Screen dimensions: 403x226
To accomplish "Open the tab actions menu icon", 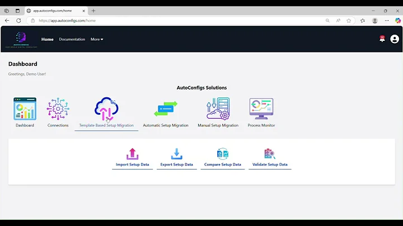I will point(17,11).
